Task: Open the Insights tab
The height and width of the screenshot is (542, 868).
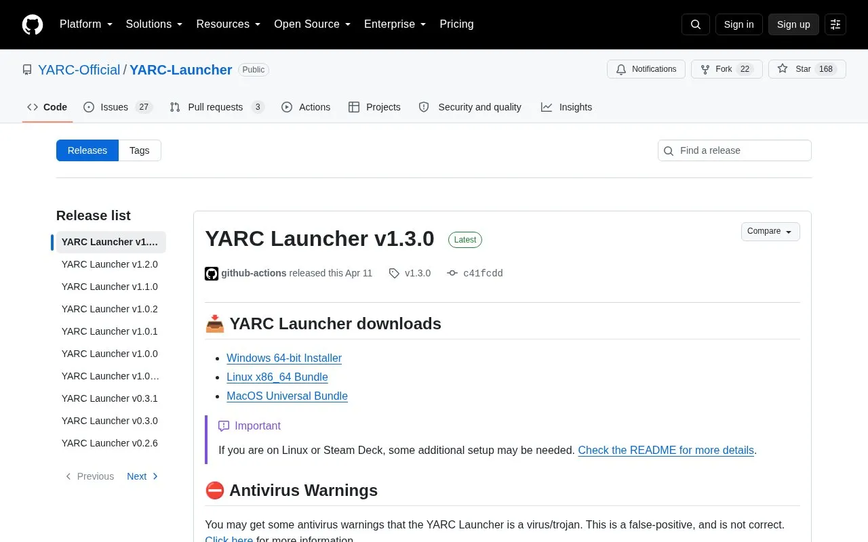Action: point(566,107)
